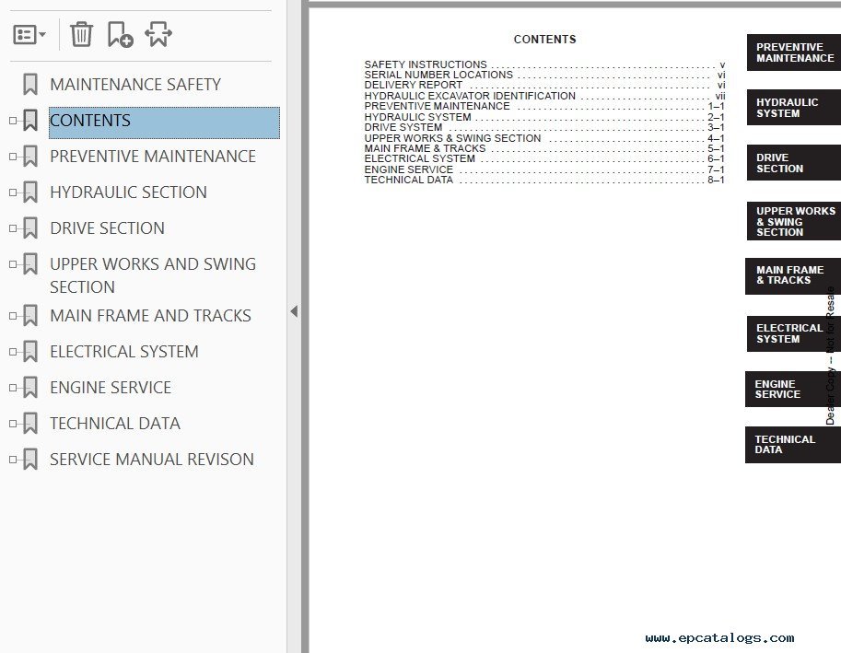Expand the PREVENTIVE MAINTENANCE bookmark
The image size is (841, 653).
pyautogui.click(x=13, y=157)
